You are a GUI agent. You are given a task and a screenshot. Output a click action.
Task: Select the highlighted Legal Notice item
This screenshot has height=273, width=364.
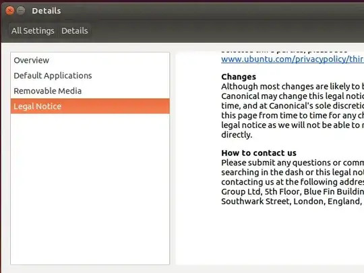(x=90, y=107)
